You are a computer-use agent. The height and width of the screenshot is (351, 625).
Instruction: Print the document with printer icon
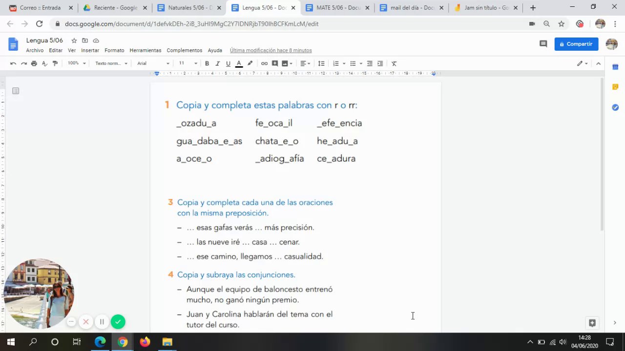click(x=34, y=63)
